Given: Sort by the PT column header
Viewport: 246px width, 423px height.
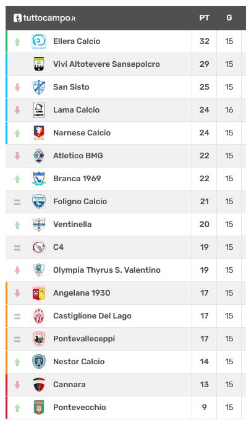Looking at the screenshot, I should point(204,18).
